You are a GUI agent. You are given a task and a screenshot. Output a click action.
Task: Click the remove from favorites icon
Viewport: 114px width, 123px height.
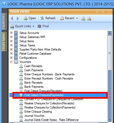[89, 18]
